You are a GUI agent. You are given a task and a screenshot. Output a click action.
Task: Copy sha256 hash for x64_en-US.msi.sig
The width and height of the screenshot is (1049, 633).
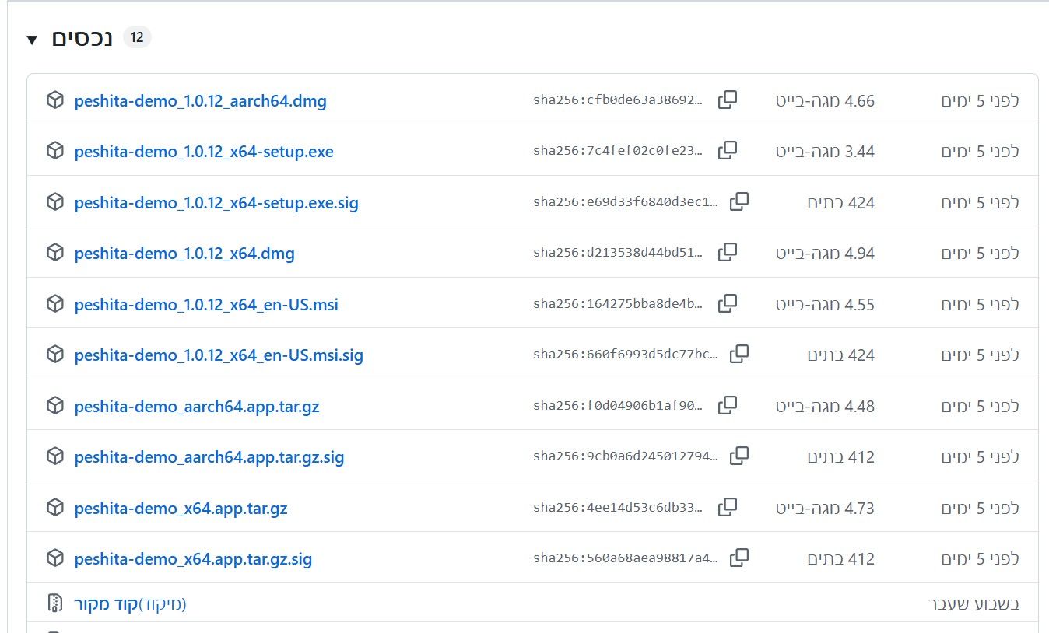coord(739,354)
